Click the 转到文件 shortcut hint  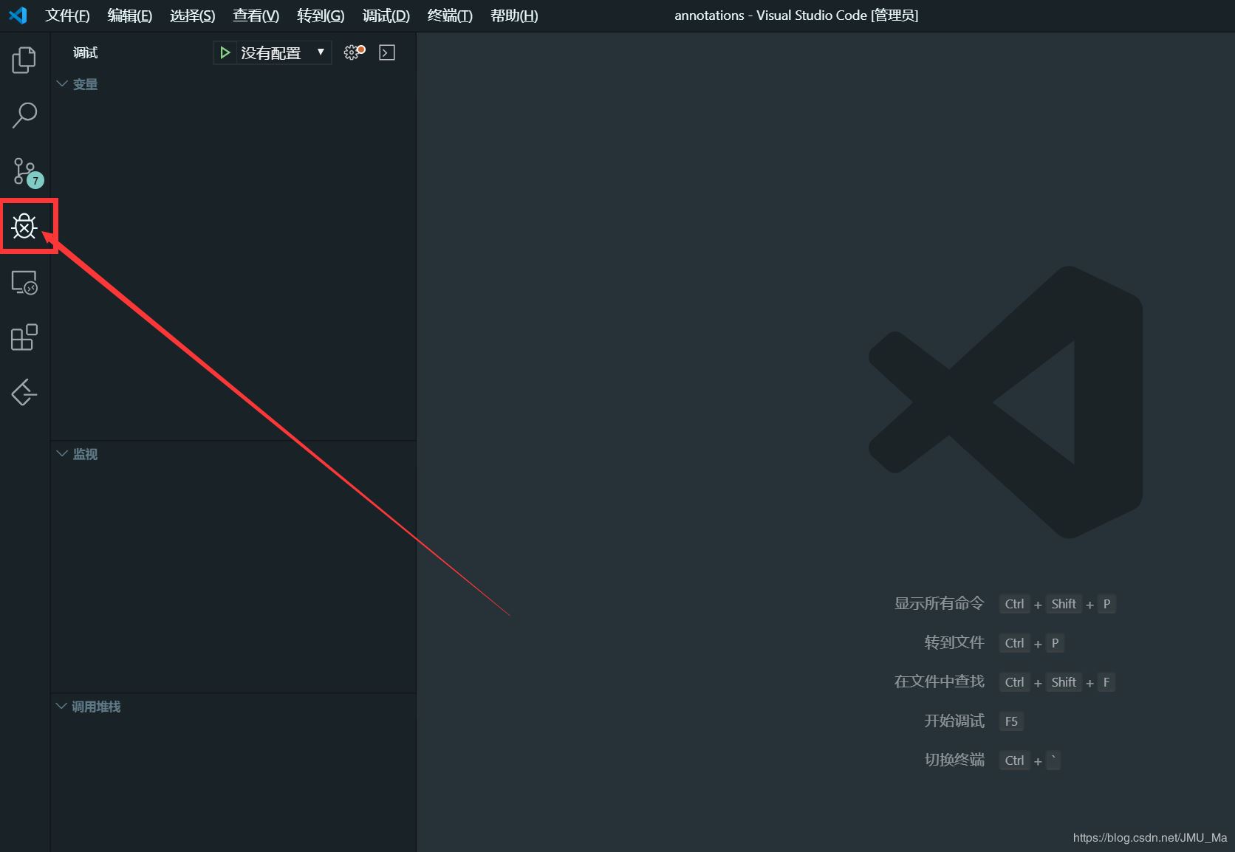(x=954, y=643)
